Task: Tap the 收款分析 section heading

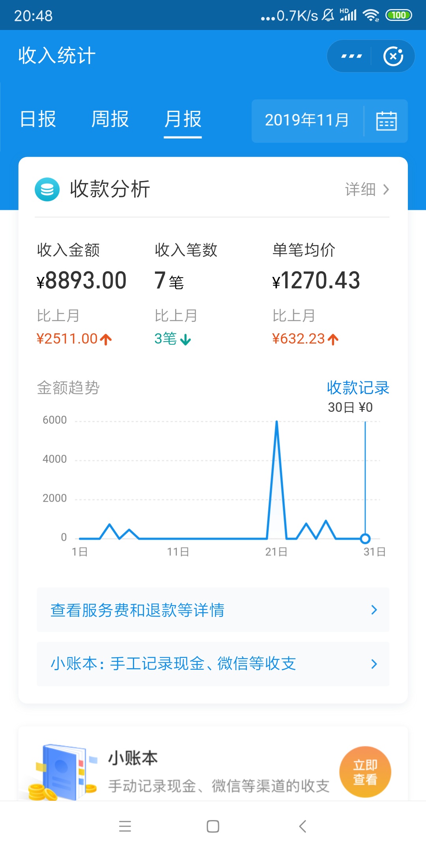Action: pyautogui.click(x=110, y=189)
